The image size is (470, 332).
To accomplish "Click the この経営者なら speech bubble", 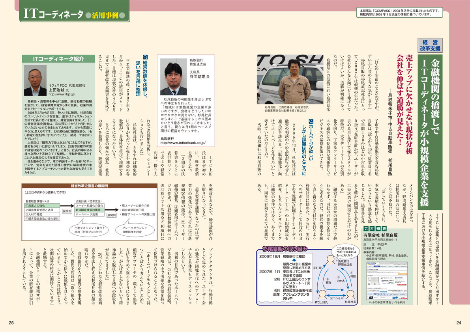I will pos(346,252).
